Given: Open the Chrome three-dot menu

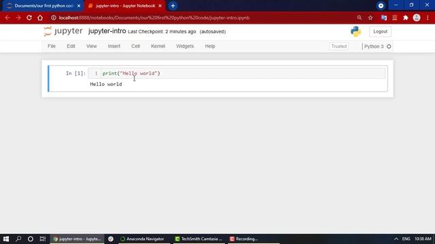Looking at the screenshot, I should (x=428, y=18).
